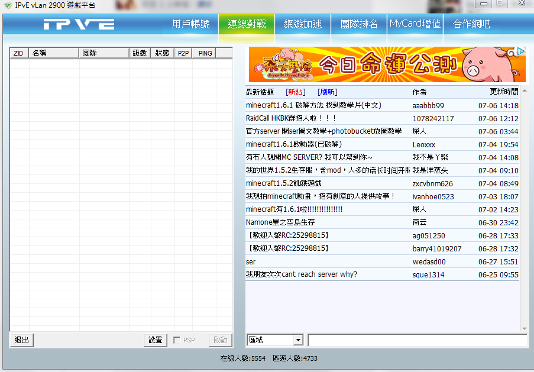Open topic 有冇人想開MC SERVER
Image resolution: width=534 pixels, height=372 pixels.
tap(309, 157)
